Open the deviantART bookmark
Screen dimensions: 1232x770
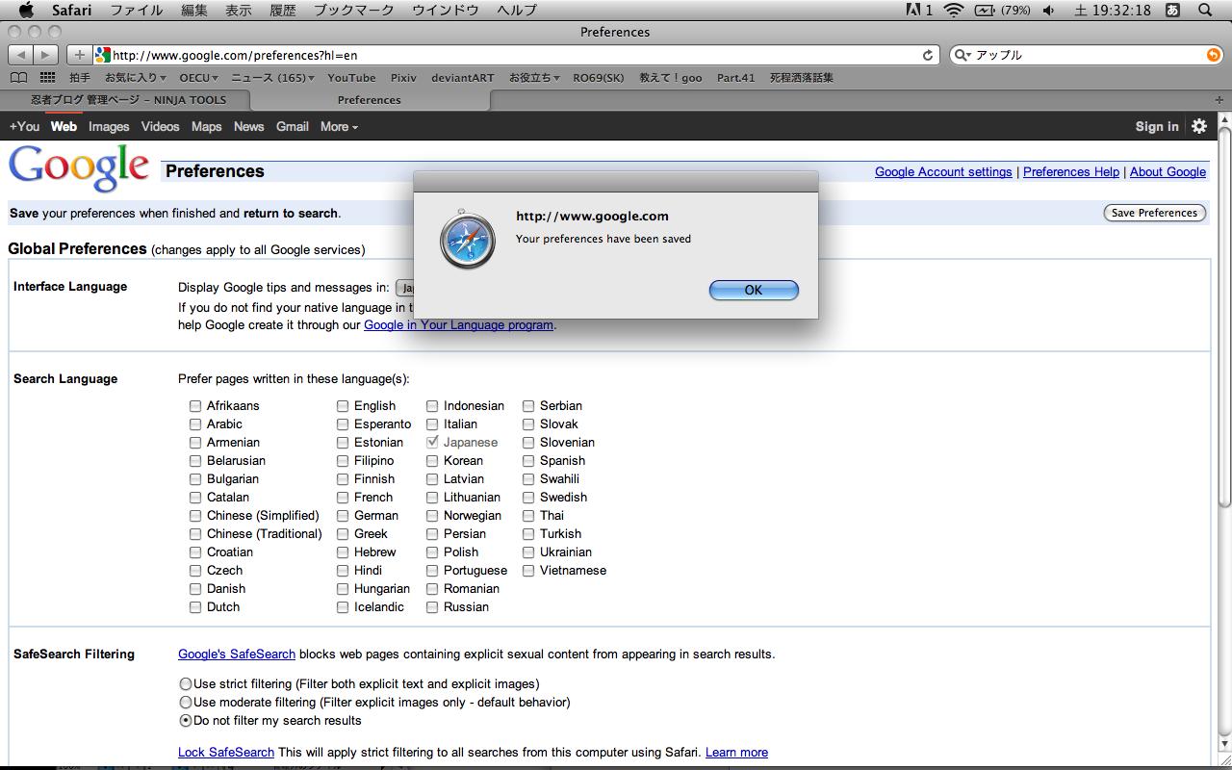[x=462, y=78]
